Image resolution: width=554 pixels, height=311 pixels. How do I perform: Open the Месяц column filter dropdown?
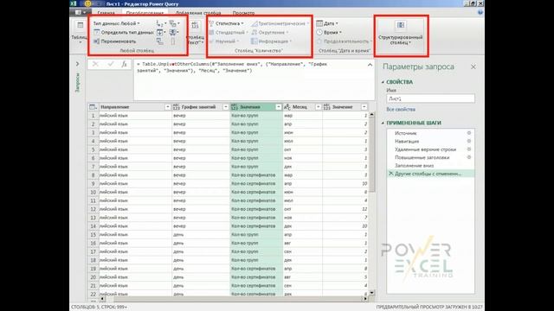[318, 107]
